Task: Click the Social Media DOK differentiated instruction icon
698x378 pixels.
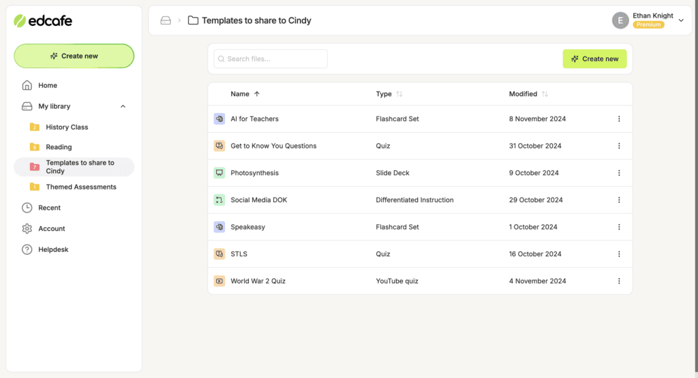Action: [x=219, y=200]
